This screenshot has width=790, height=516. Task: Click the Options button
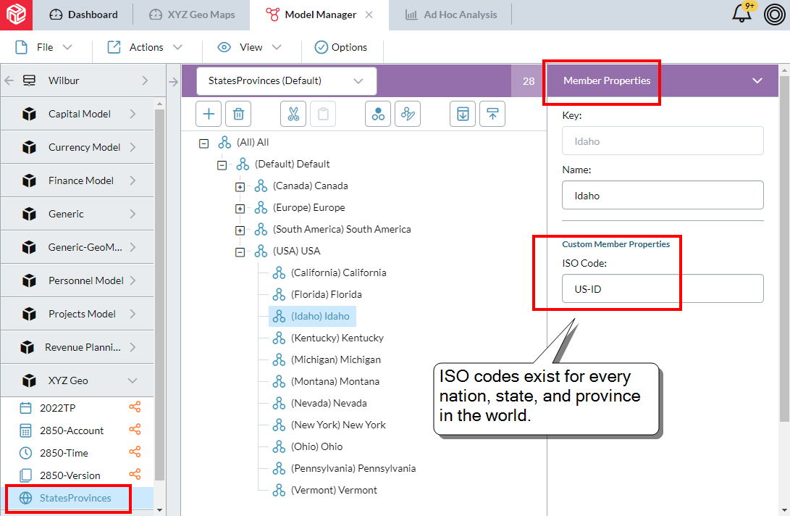[x=341, y=47]
